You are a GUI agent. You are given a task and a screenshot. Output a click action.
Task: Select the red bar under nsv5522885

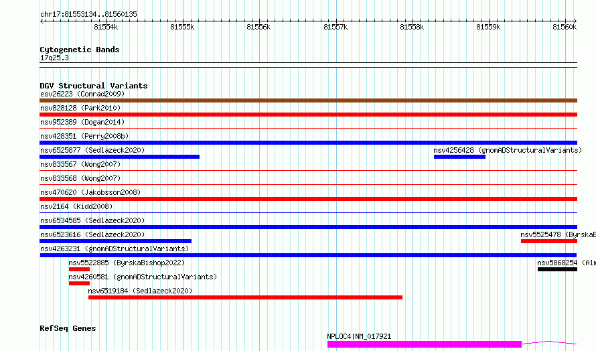79,269
